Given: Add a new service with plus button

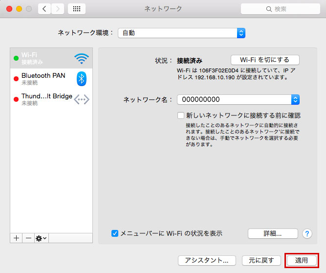Looking at the screenshot, I should (16, 238).
